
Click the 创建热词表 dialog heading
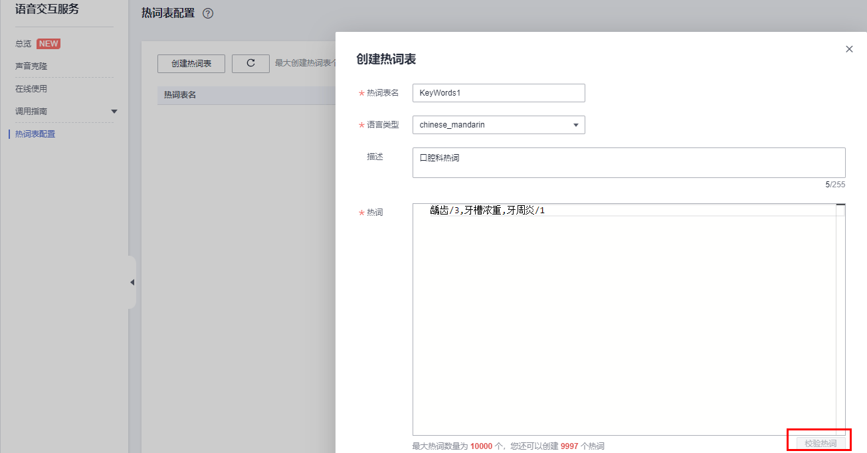point(387,59)
